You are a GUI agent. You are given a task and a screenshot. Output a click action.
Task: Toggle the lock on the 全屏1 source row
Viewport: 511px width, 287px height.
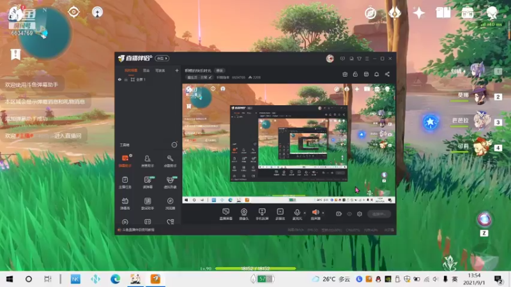(x=126, y=80)
